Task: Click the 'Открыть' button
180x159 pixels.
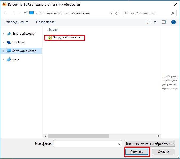Action: (137, 152)
